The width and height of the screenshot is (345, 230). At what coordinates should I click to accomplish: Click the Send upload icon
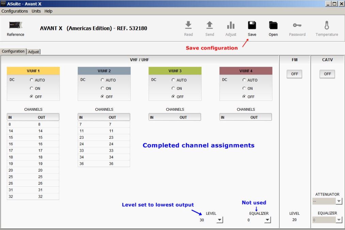click(x=209, y=25)
